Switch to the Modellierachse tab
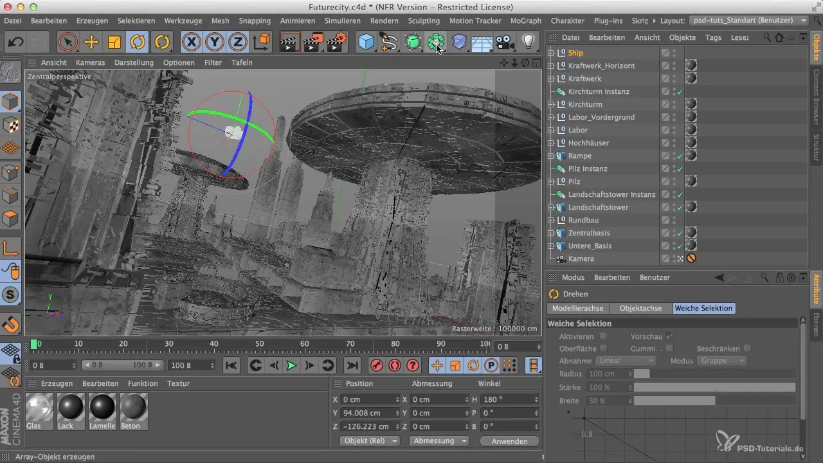The height and width of the screenshot is (463, 823). point(577,308)
